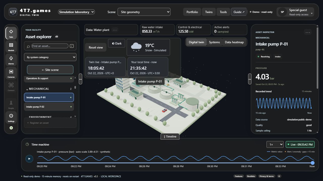Open the 1× playback speed dropdown
Image resolution: width=323 pixels, height=181 pixels.
coord(275,145)
